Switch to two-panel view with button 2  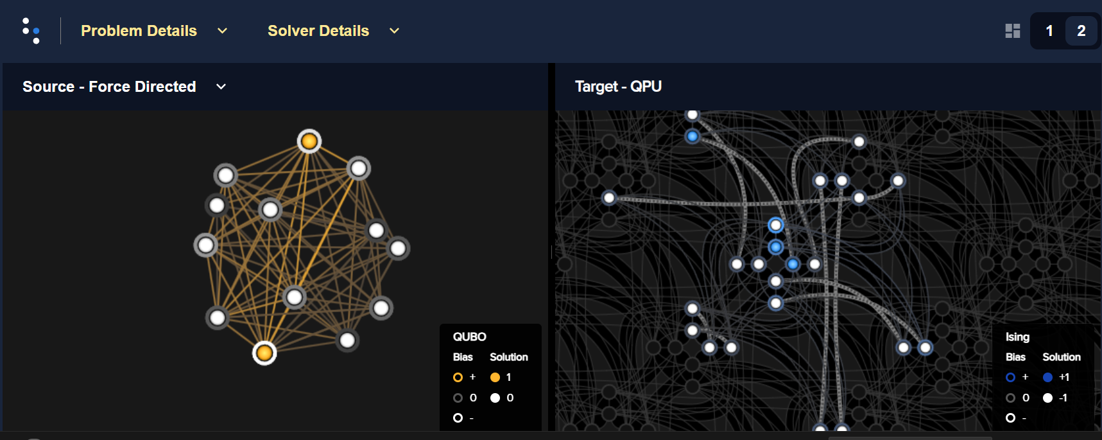[1081, 31]
